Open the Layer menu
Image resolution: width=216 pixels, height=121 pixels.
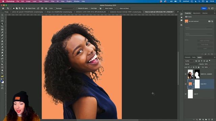(34, 1)
